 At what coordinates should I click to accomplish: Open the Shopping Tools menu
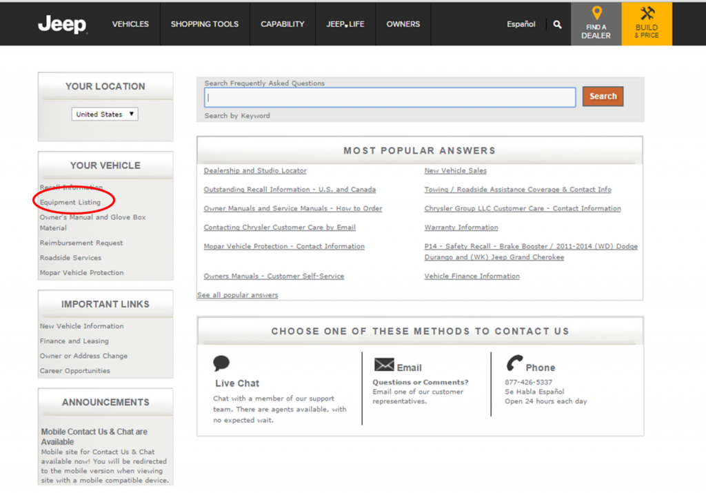(205, 24)
